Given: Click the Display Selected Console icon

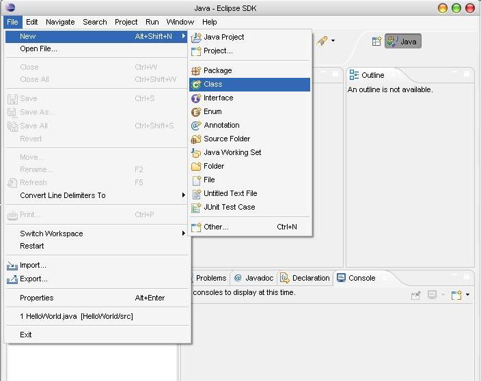Looking at the screenshot, I should (x=432, y=295).
